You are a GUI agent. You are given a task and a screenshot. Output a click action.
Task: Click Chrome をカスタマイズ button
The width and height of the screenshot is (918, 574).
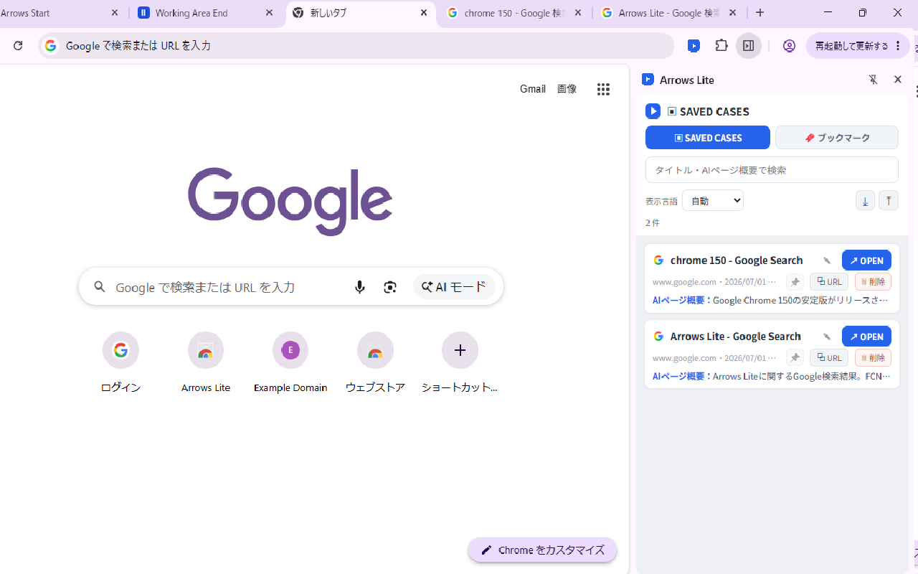pos(543,550)
